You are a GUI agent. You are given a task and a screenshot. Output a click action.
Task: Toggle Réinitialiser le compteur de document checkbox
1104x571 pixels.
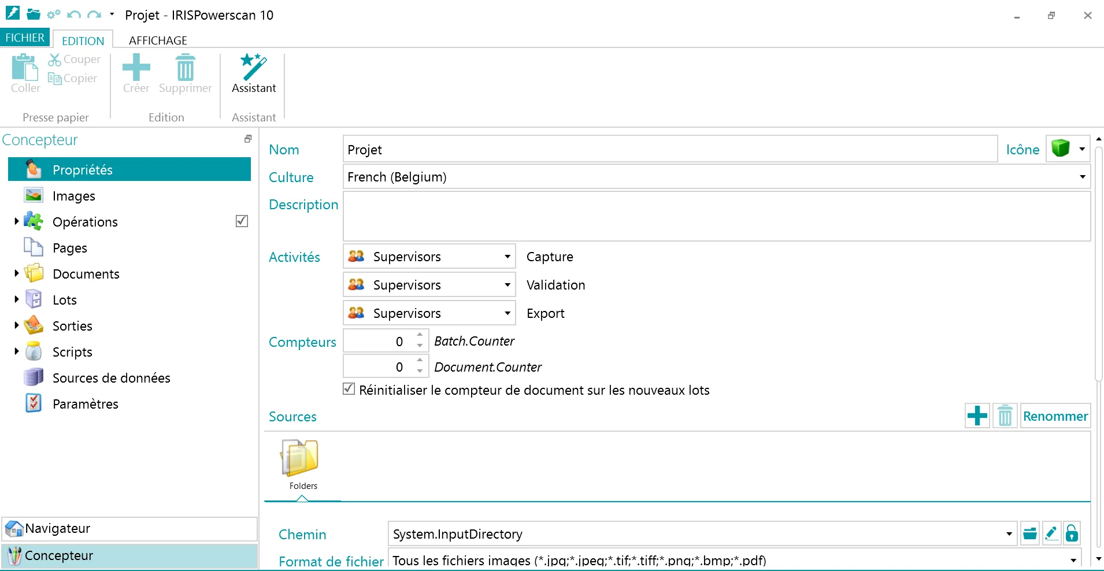[x=349, y=389]
